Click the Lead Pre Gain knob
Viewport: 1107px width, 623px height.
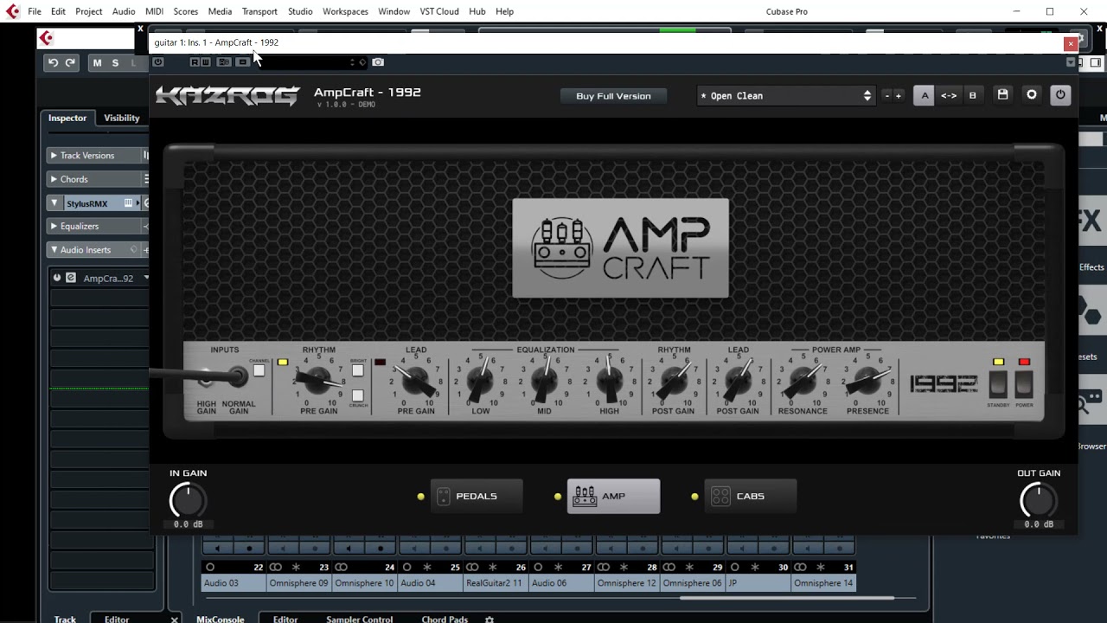click(x=415, y=379)
